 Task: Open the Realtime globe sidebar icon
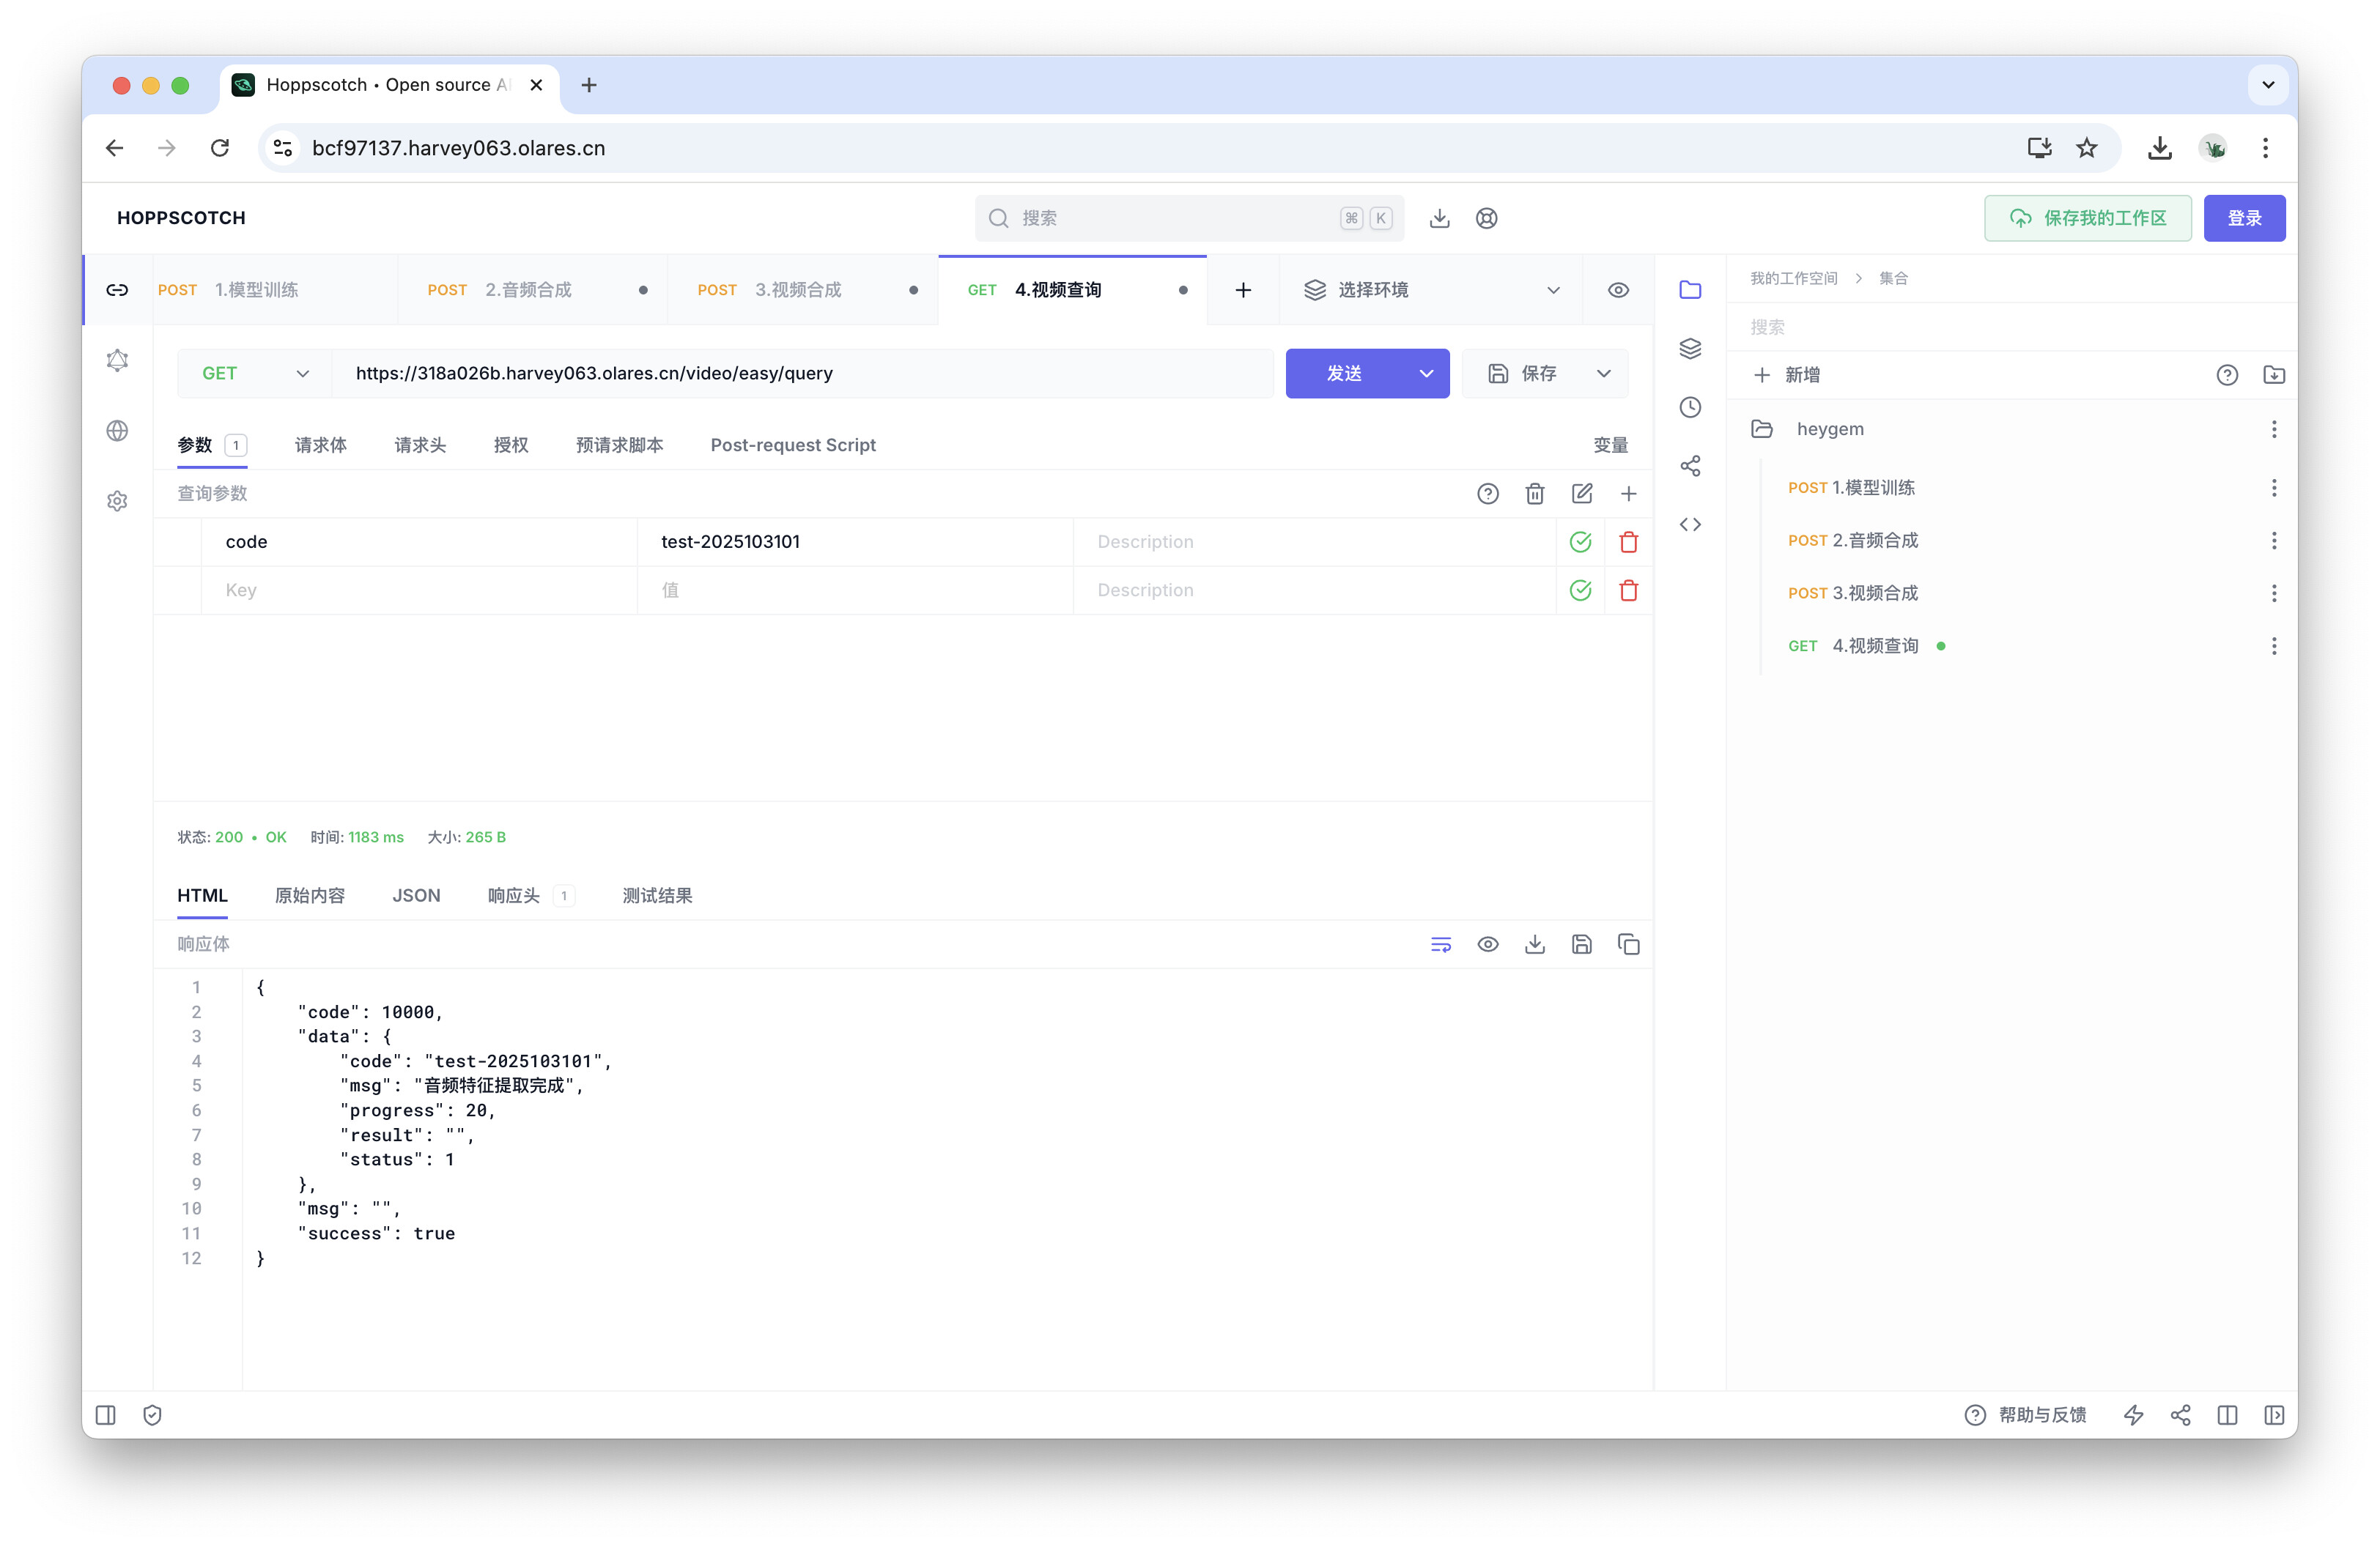coord(117,431)
